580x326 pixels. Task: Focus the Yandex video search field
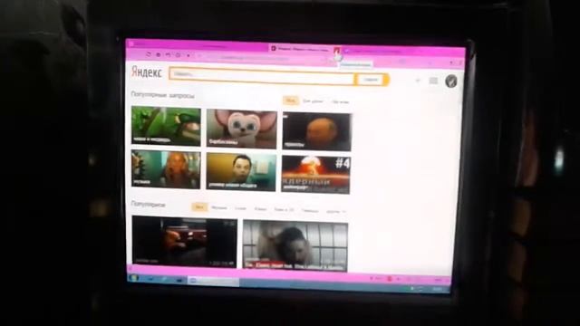[262, 76]
